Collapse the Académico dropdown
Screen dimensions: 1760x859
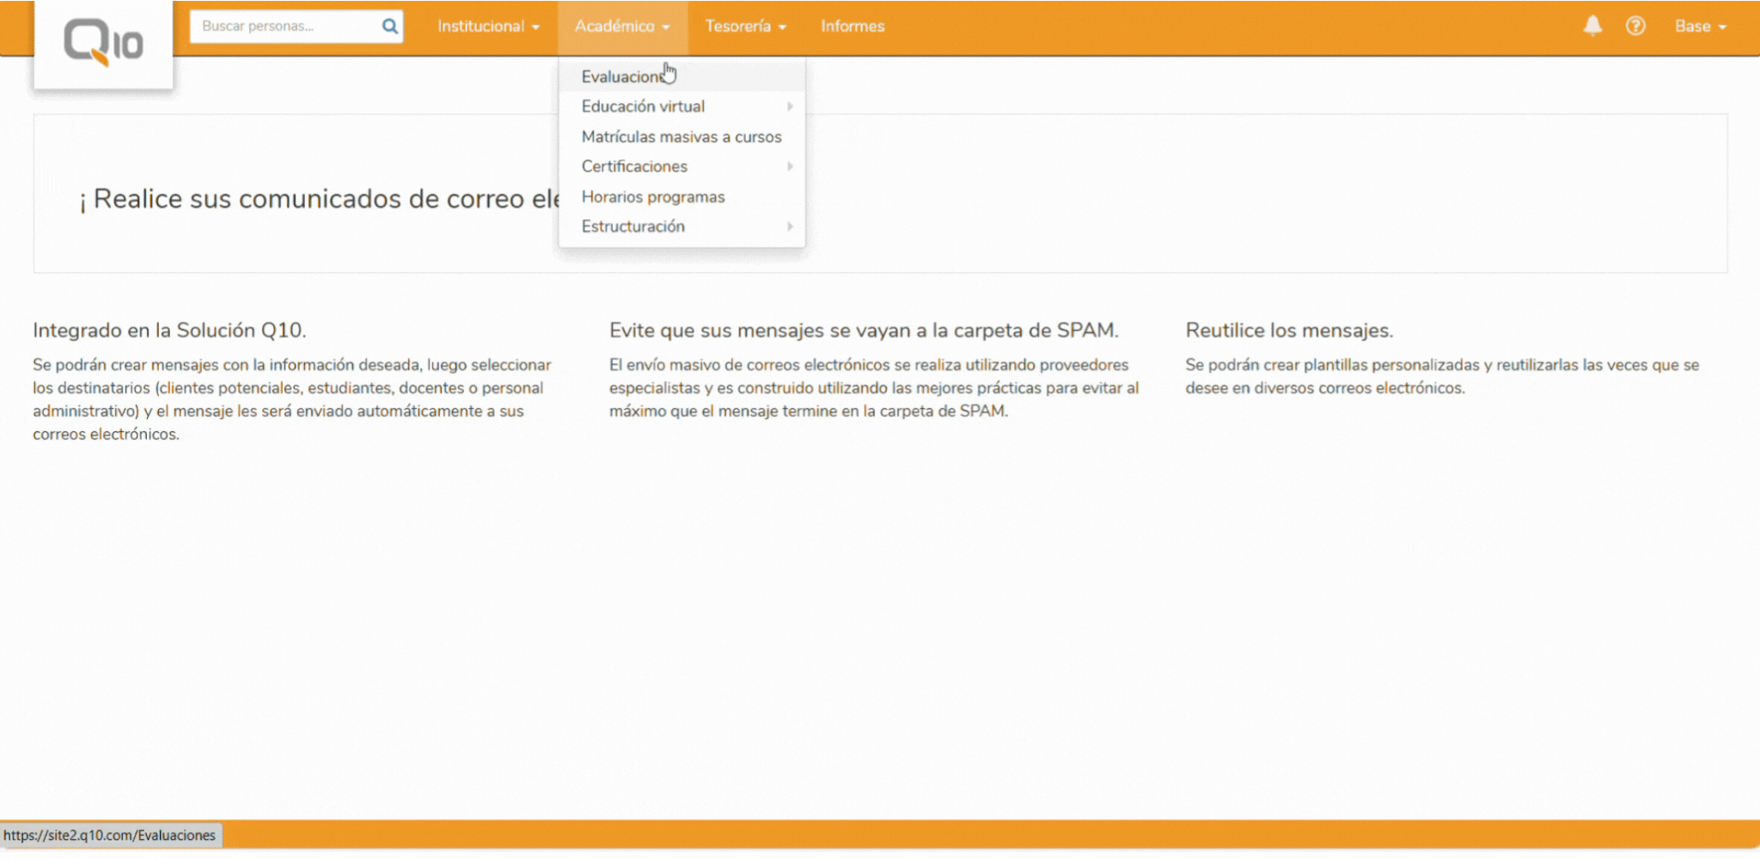pos(622,26)
